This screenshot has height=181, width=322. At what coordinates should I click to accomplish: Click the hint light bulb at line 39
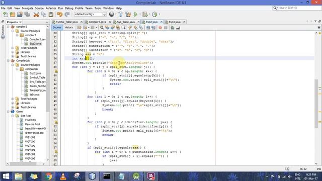[x=56, y=71]
